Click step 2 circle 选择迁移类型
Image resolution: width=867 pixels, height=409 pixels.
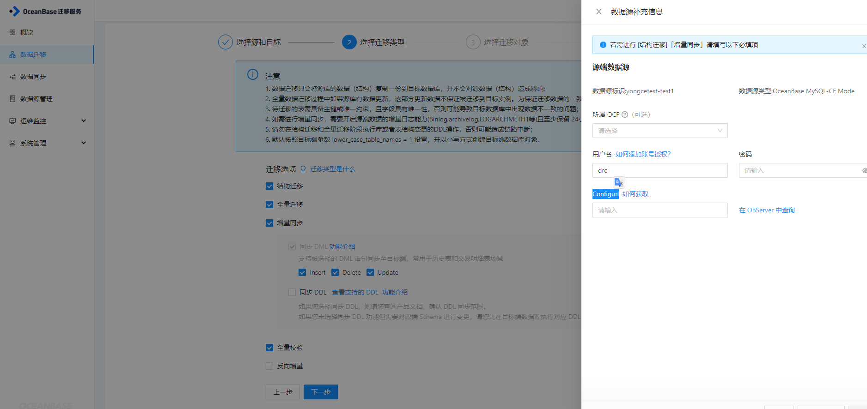point(349,42)
